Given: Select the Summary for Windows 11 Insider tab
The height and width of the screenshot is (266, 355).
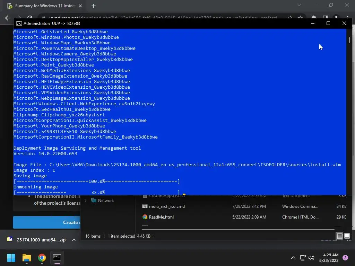Looking at the screenshot, I should point(45,6).
